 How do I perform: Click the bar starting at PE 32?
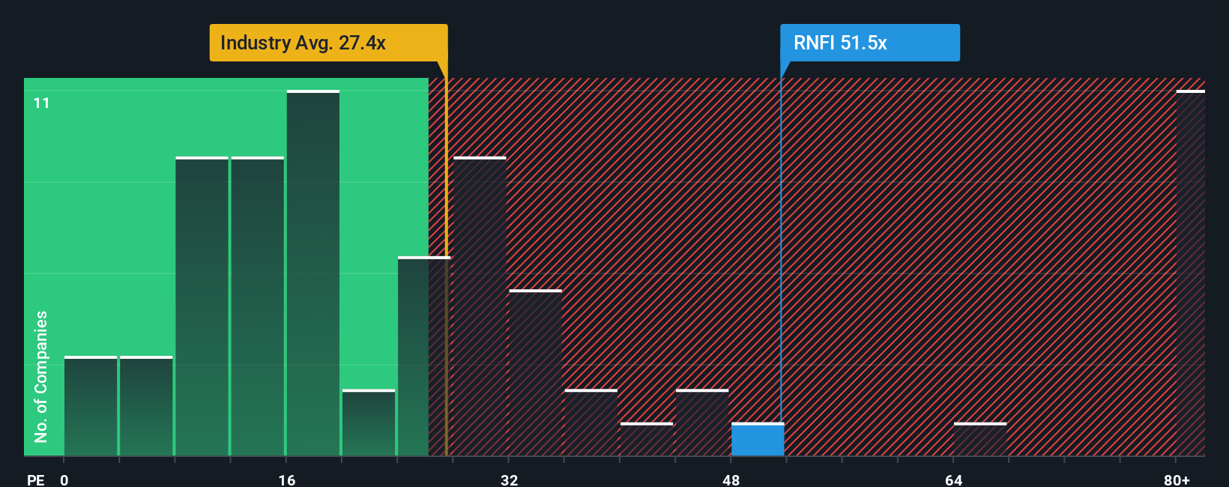coord(535,372)
